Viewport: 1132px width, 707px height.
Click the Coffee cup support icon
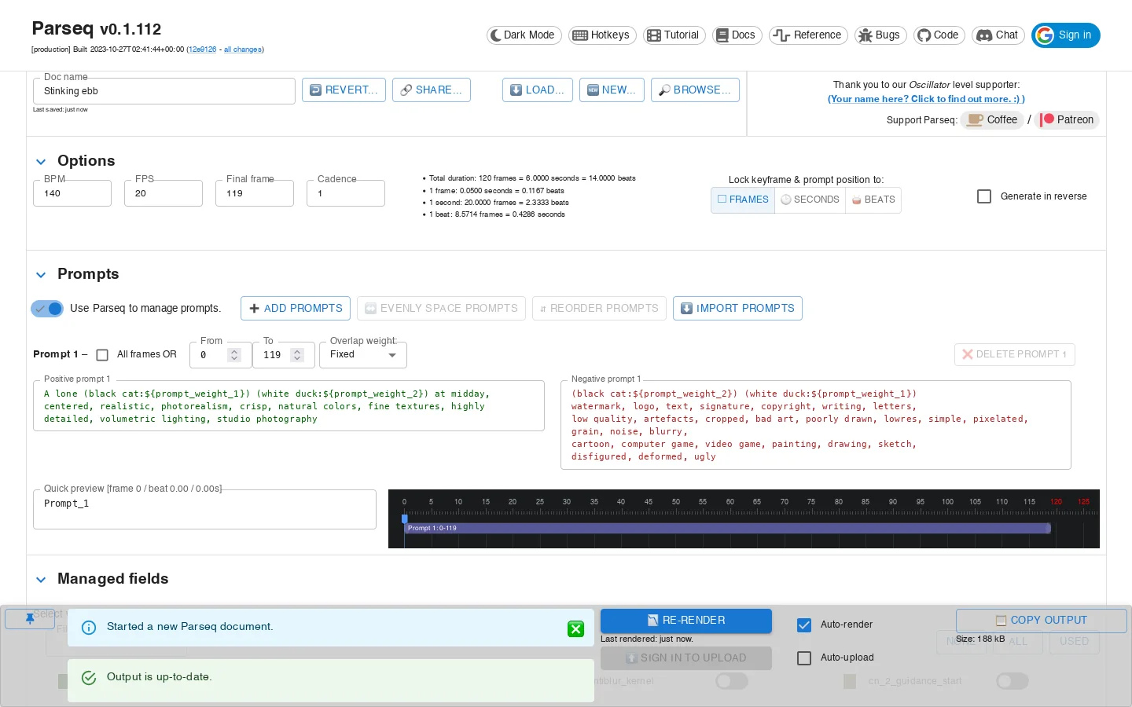tap(975, 119)
